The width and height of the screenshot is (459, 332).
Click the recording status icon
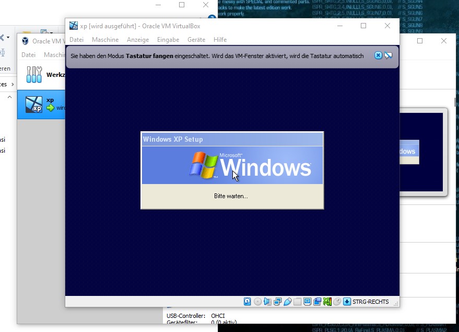(x=317, y=302)
